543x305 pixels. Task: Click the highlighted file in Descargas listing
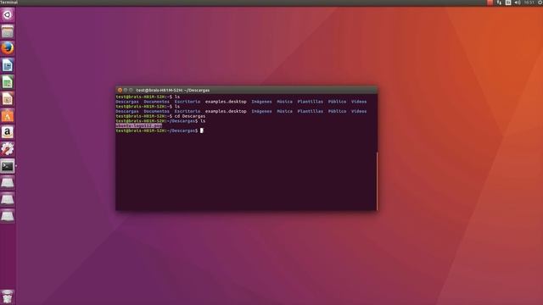139,126
